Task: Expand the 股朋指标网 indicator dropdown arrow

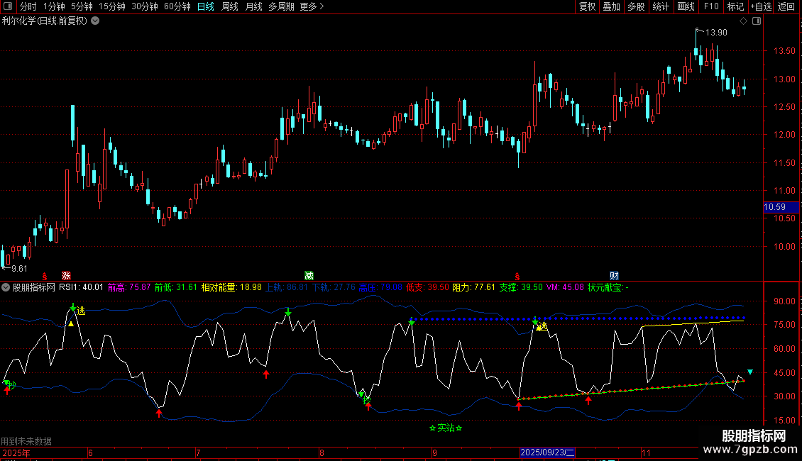Action: point(6,287)
